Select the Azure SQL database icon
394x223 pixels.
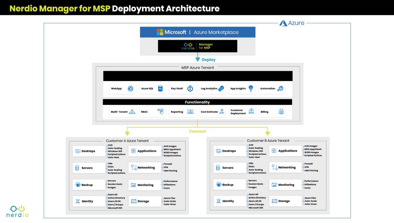coord(161,88)
